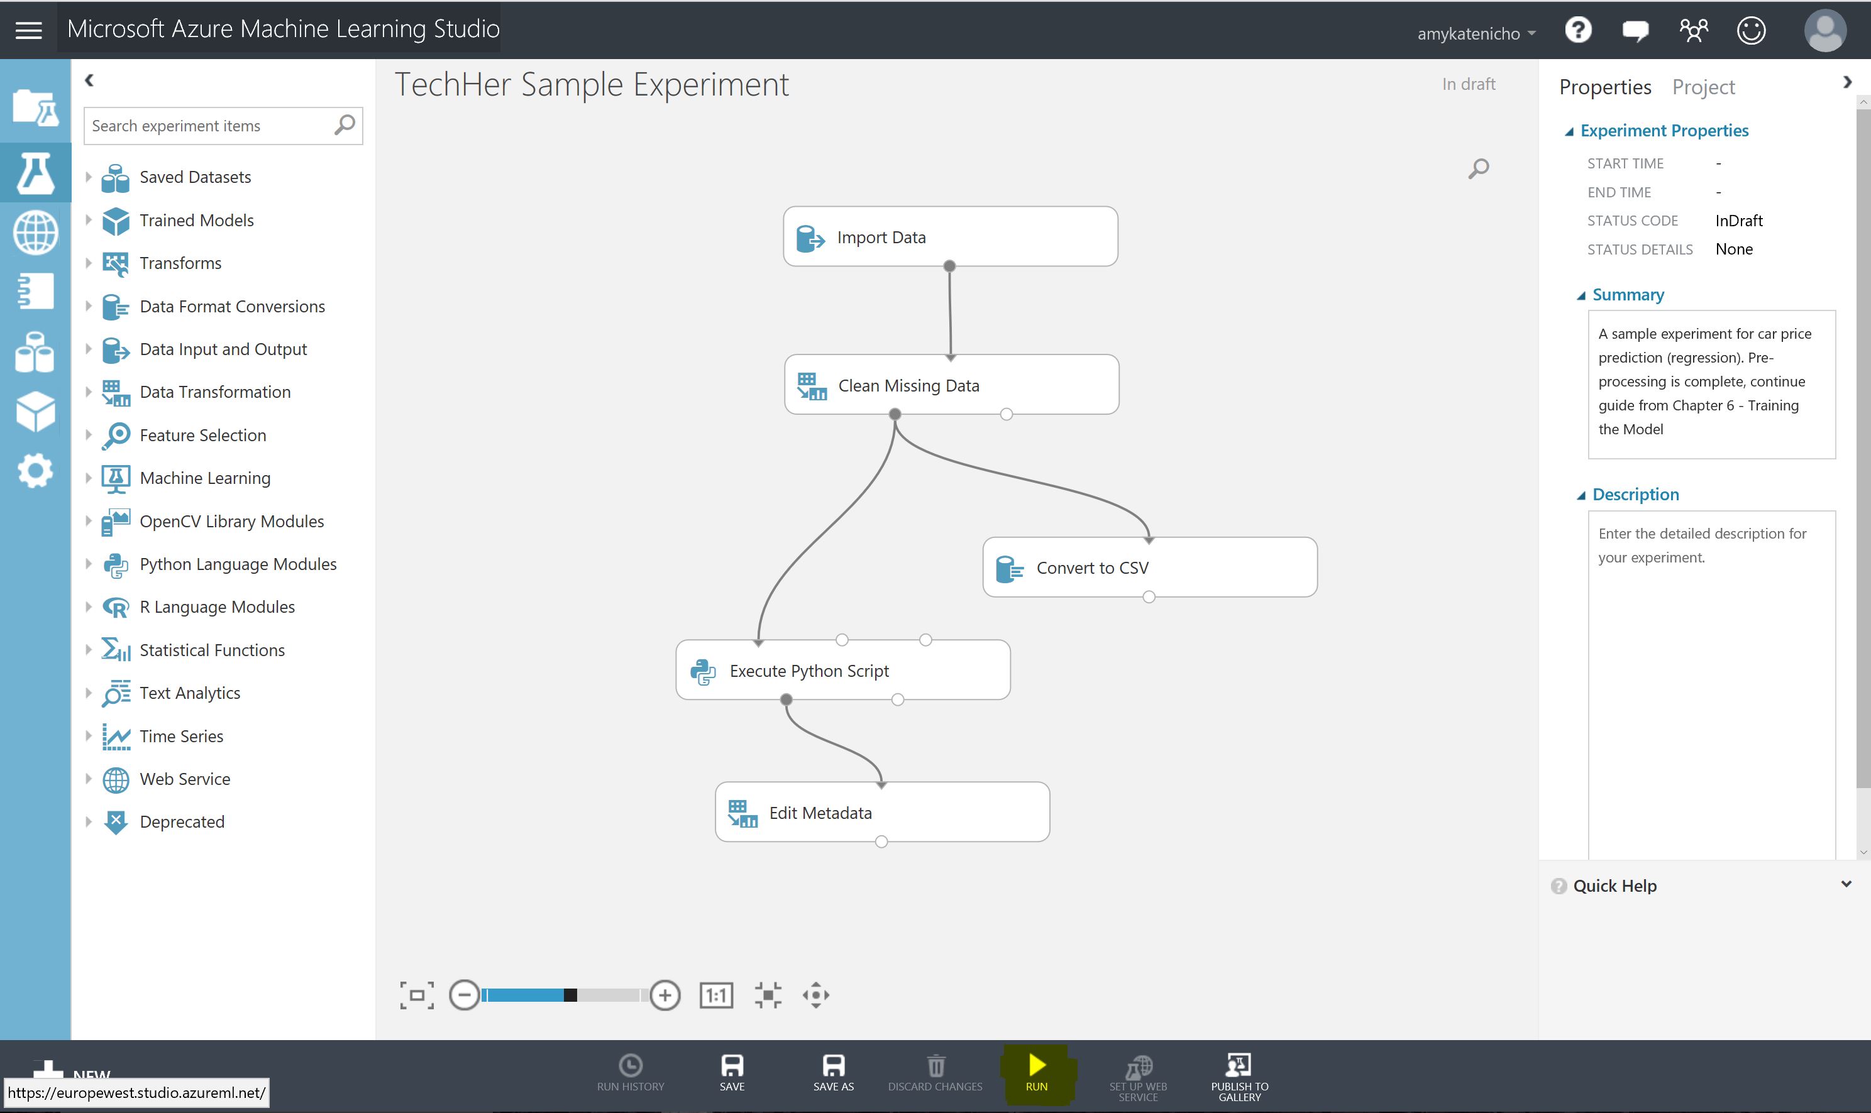The width and height of the screenshot is (1871, 1113).
Task: Click the Save As icon
Action: tap(834, 1066)
